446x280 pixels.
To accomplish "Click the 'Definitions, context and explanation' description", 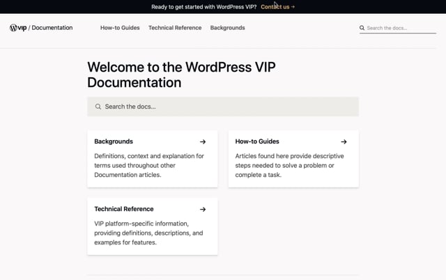I will point(149,166).
